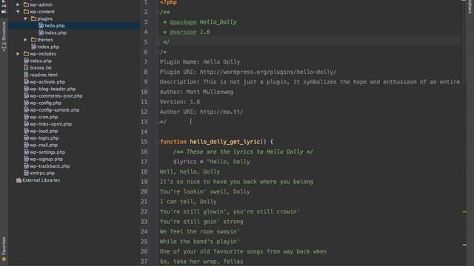Click the @package tag on line 3

183,22
